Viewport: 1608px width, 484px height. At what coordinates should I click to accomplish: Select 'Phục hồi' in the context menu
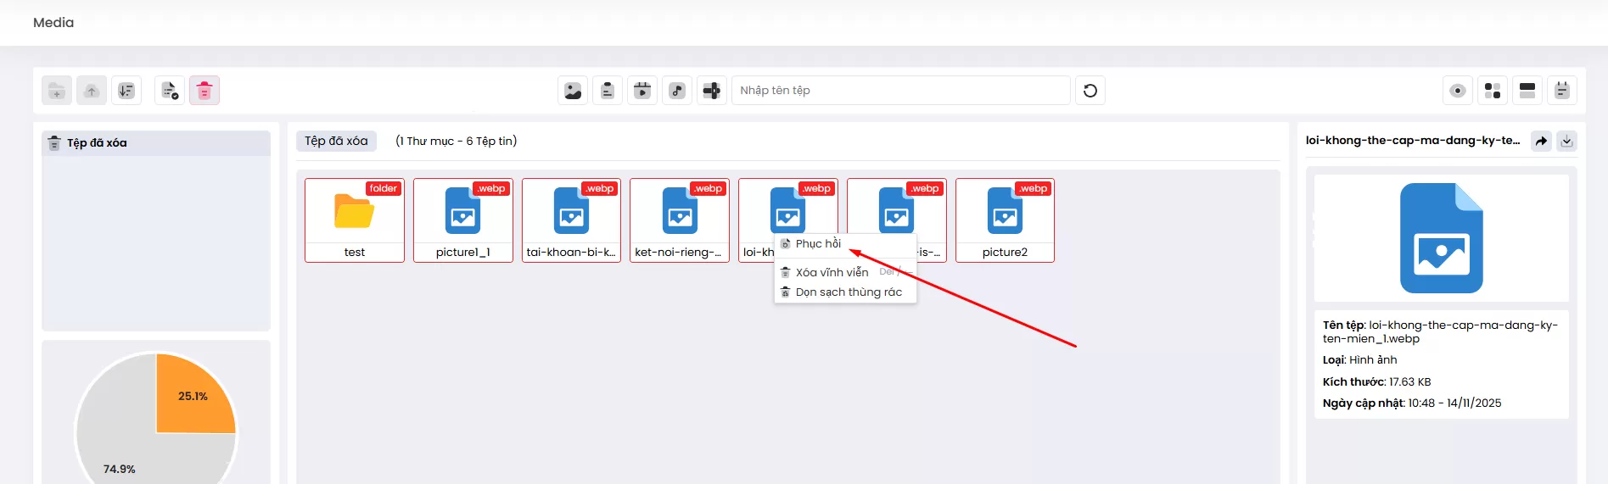pyautogui.click(x=818, y=244)
